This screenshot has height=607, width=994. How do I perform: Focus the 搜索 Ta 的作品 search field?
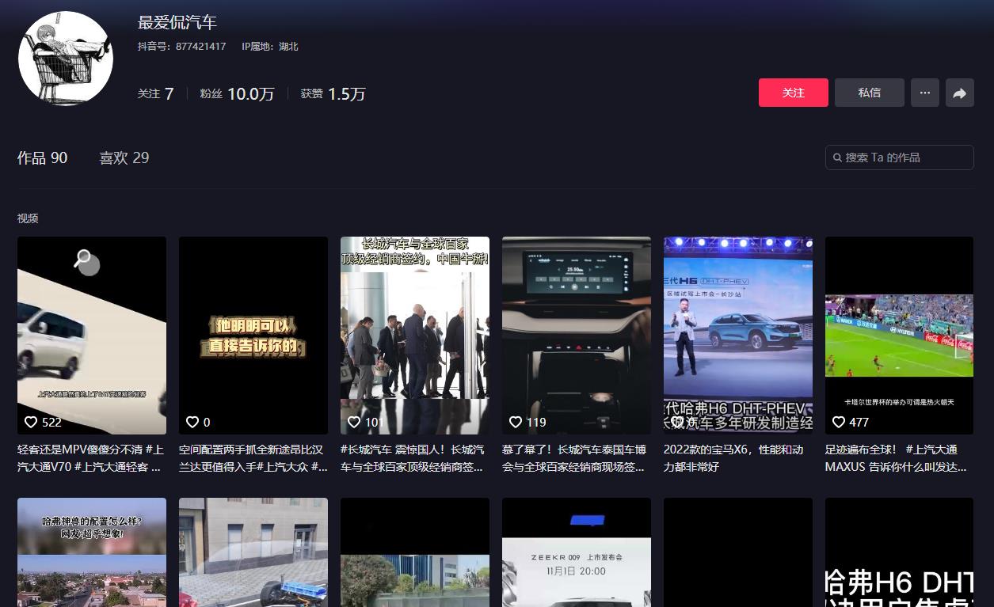(x=900, y=157)
